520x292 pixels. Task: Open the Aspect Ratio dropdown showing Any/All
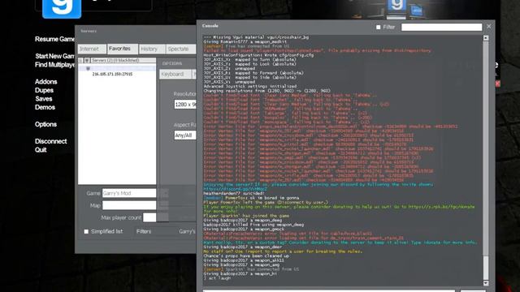coord(185,135)
